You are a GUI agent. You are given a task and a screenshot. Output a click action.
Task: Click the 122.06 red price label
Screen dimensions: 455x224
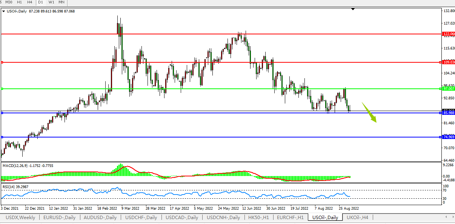pyautogui.click(x=448, y=34)
